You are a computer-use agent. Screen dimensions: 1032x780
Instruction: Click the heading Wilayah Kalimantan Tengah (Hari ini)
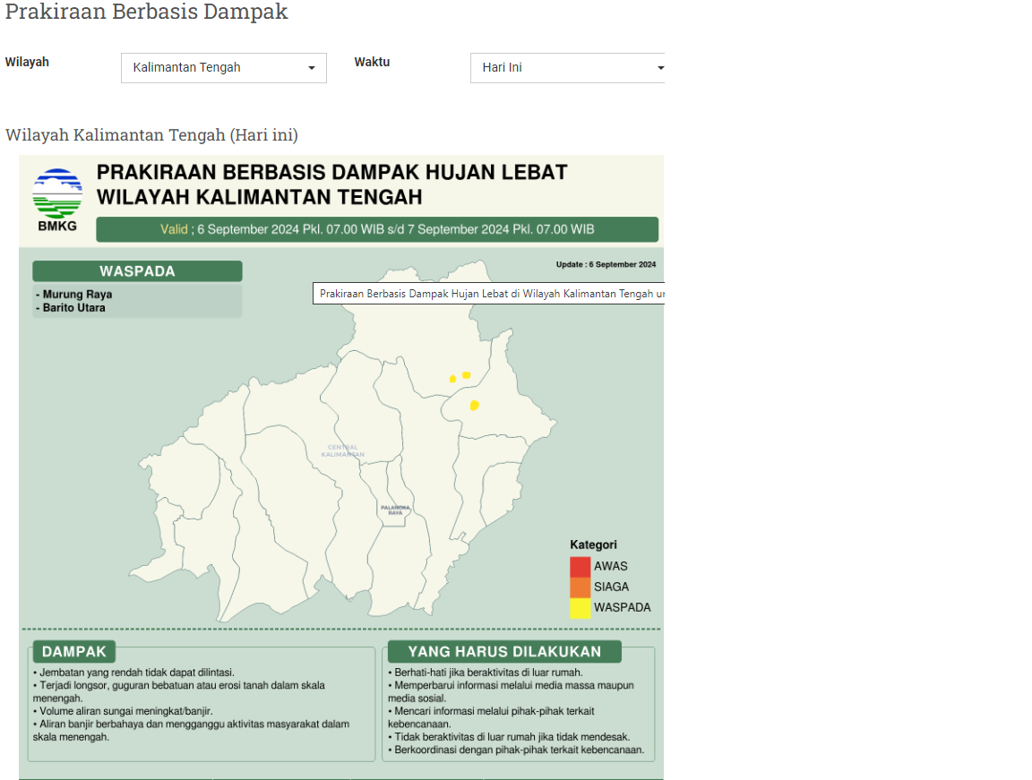(152, 135)
